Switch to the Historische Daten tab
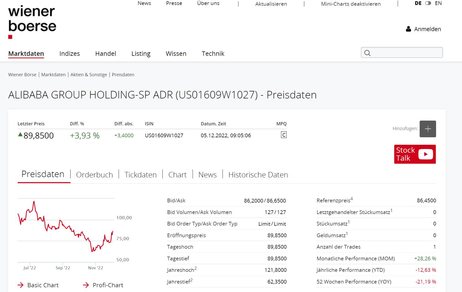Viewport: 462px width, 292px height. coord(258,175)
